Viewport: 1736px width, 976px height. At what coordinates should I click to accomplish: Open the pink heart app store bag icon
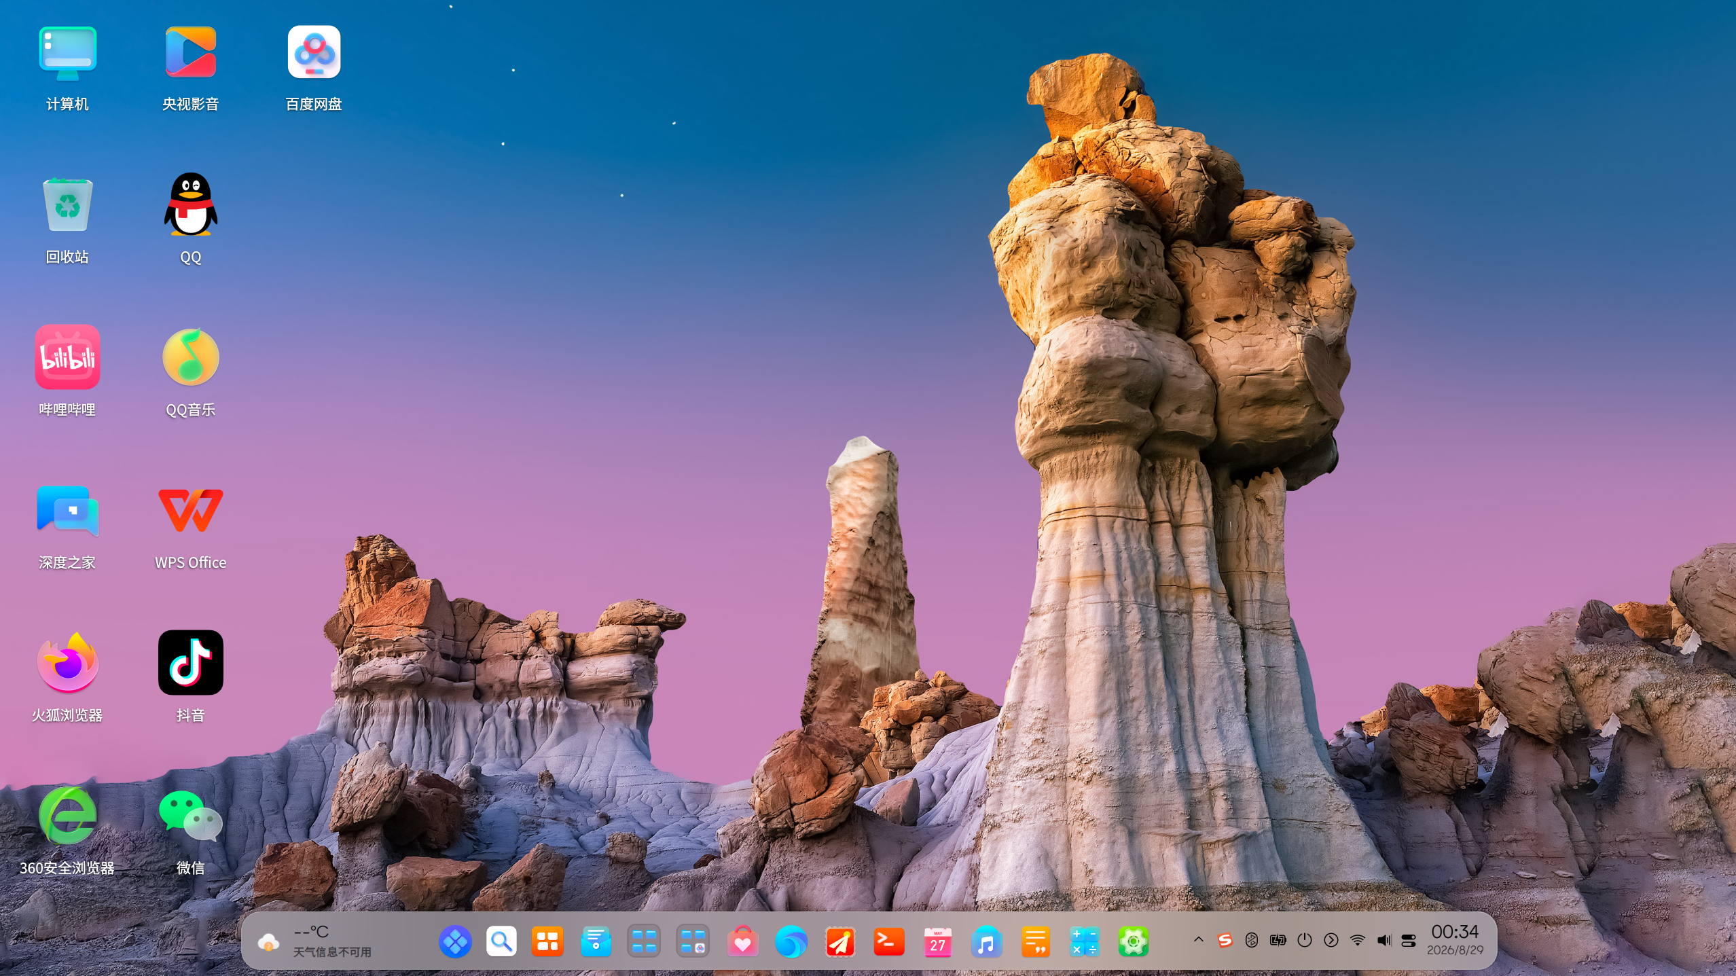point(742,942)
